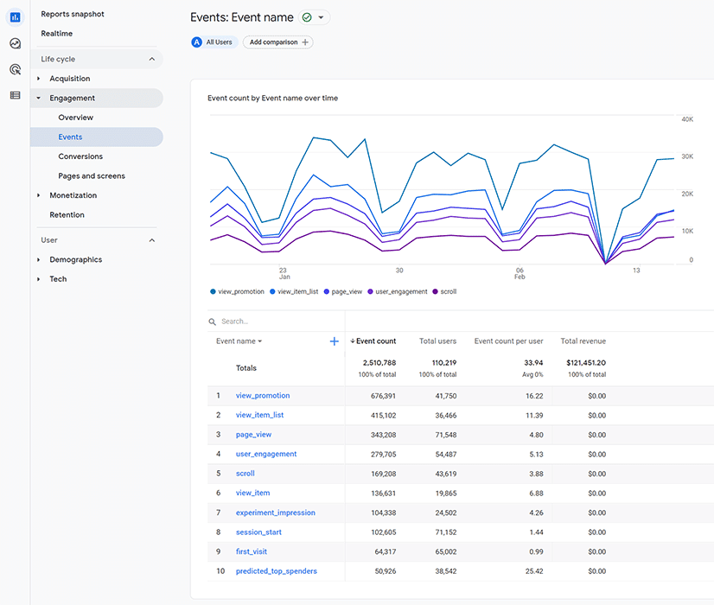
Task: Click the Add comparison button
Action: [x=278, y=41]
